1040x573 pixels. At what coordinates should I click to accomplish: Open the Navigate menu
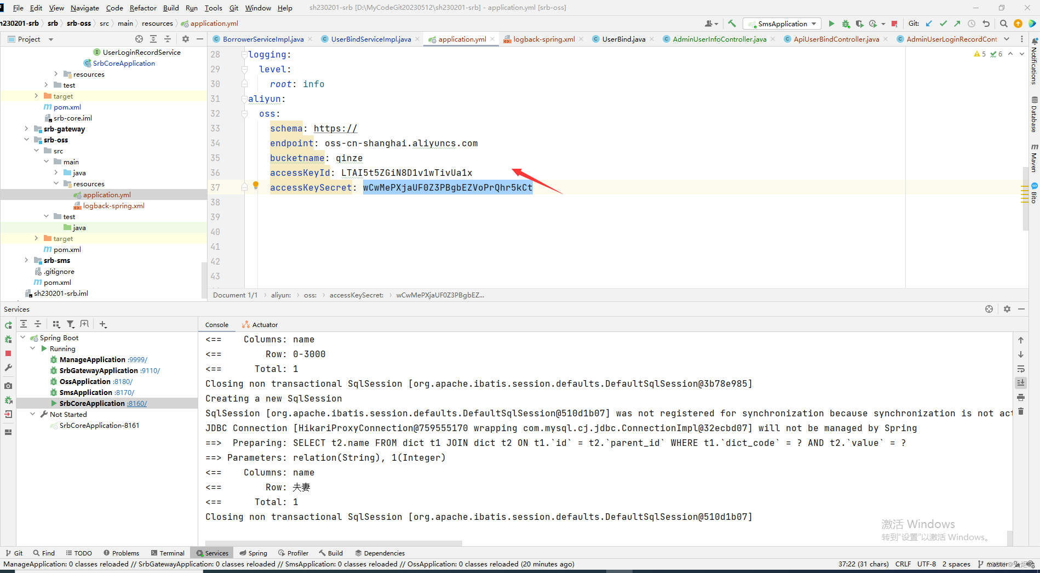pos(85,8)
